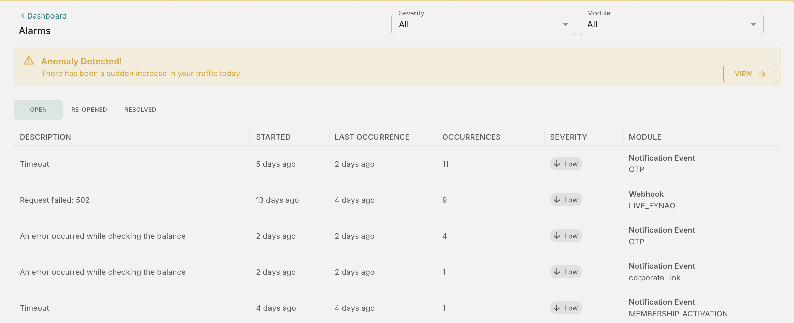Viewport: 794px width, 323px height.
Task: Click the arrow icon in VIEW button
Action: (x=762, y=74)
